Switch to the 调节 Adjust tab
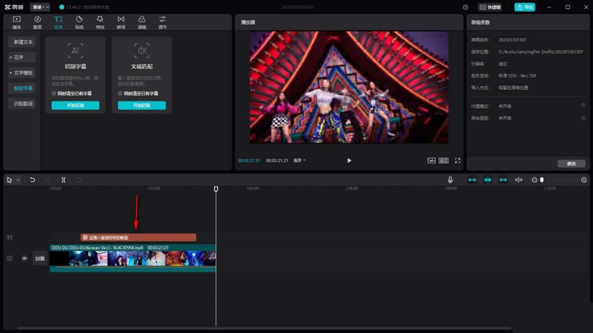 click(x=162, y=21)
